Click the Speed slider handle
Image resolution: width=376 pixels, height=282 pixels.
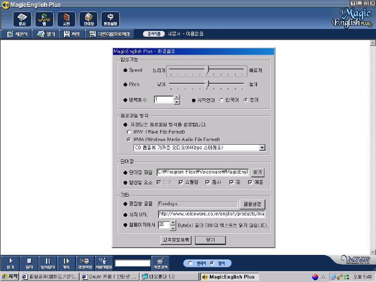coord(208,70)
